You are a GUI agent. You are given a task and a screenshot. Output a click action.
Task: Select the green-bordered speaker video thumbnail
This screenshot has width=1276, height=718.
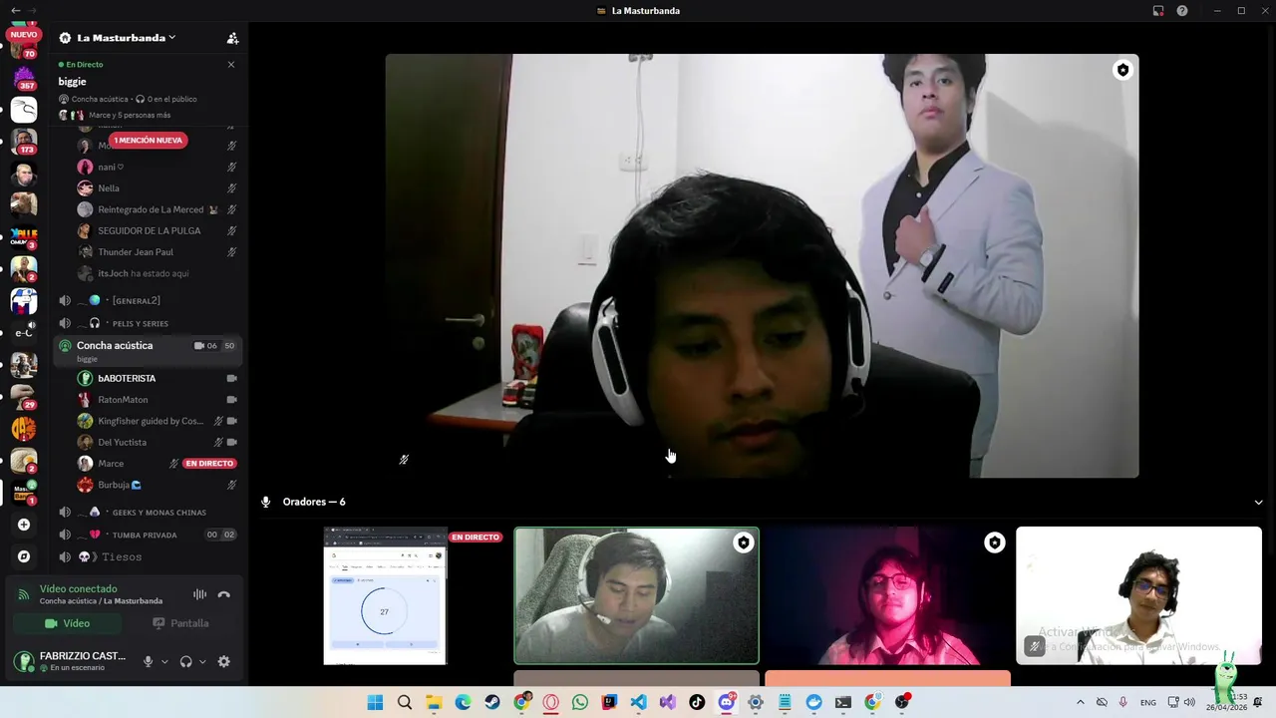[x=636, y=595]
